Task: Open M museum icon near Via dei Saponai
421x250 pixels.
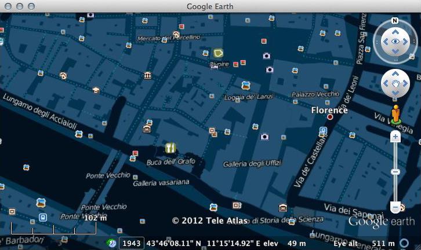Action: pyautogui.click(x=282, y=207)
